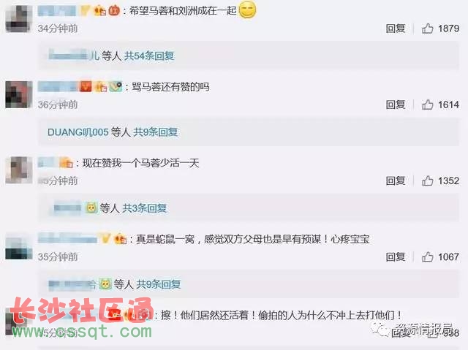Expand 共9条回复 under the 35分钟前 comment
The height and width of the screenshot is (350, 468).
[x=159, y=284]
